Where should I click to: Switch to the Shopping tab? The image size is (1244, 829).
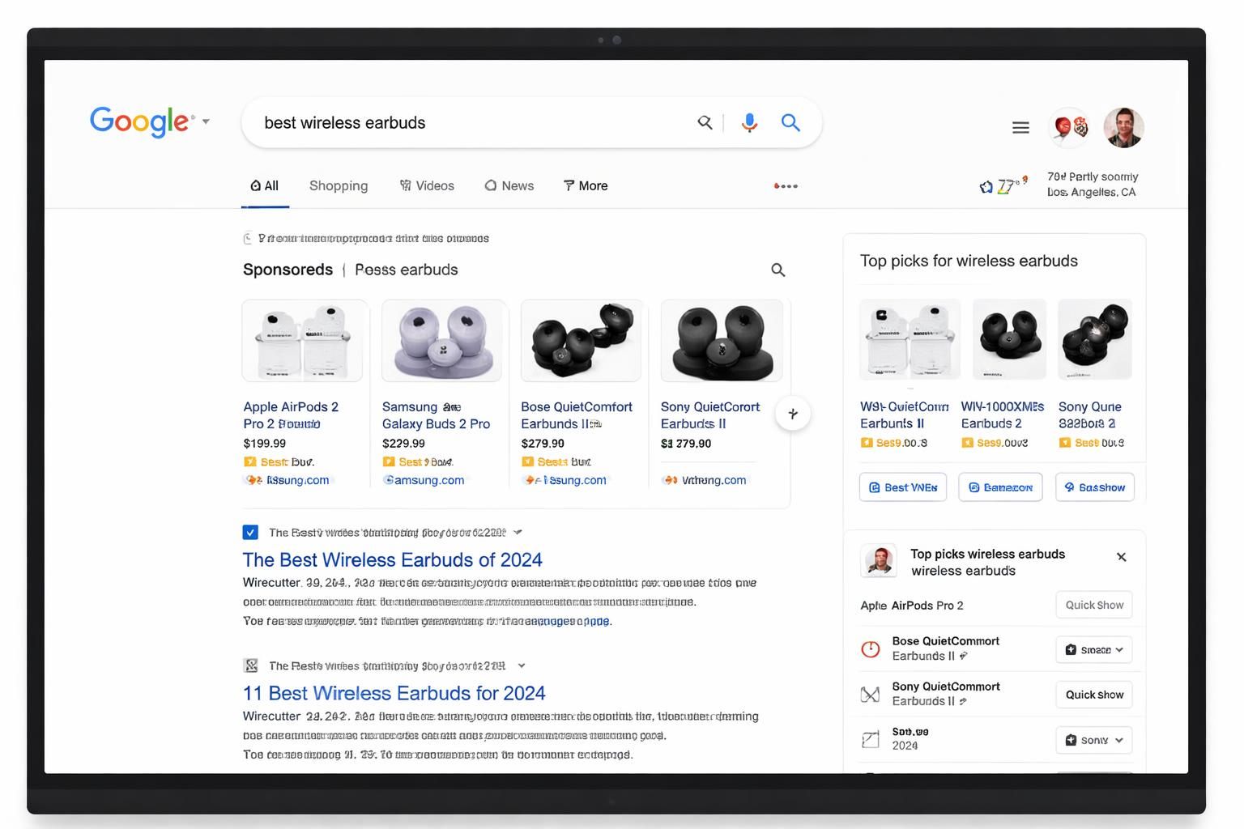tap(339, 185)
